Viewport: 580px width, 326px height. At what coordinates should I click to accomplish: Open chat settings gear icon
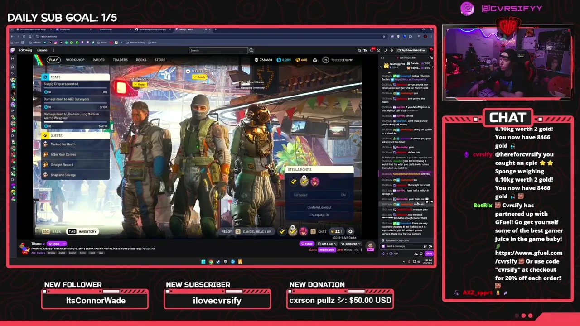421,254
